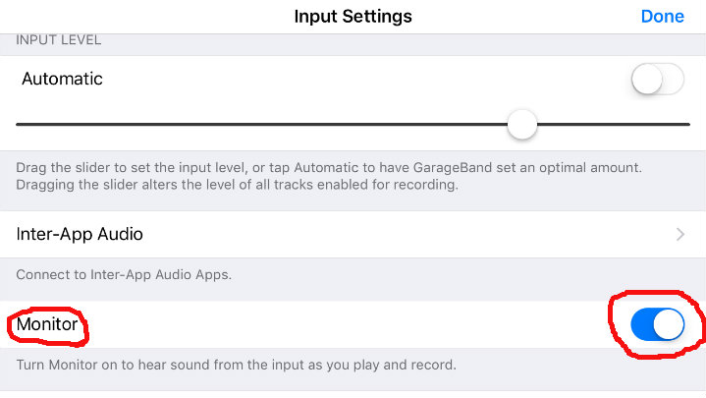Set input level slider to maximum end
This screenshot has height=398, width=706.
(688, 125)
